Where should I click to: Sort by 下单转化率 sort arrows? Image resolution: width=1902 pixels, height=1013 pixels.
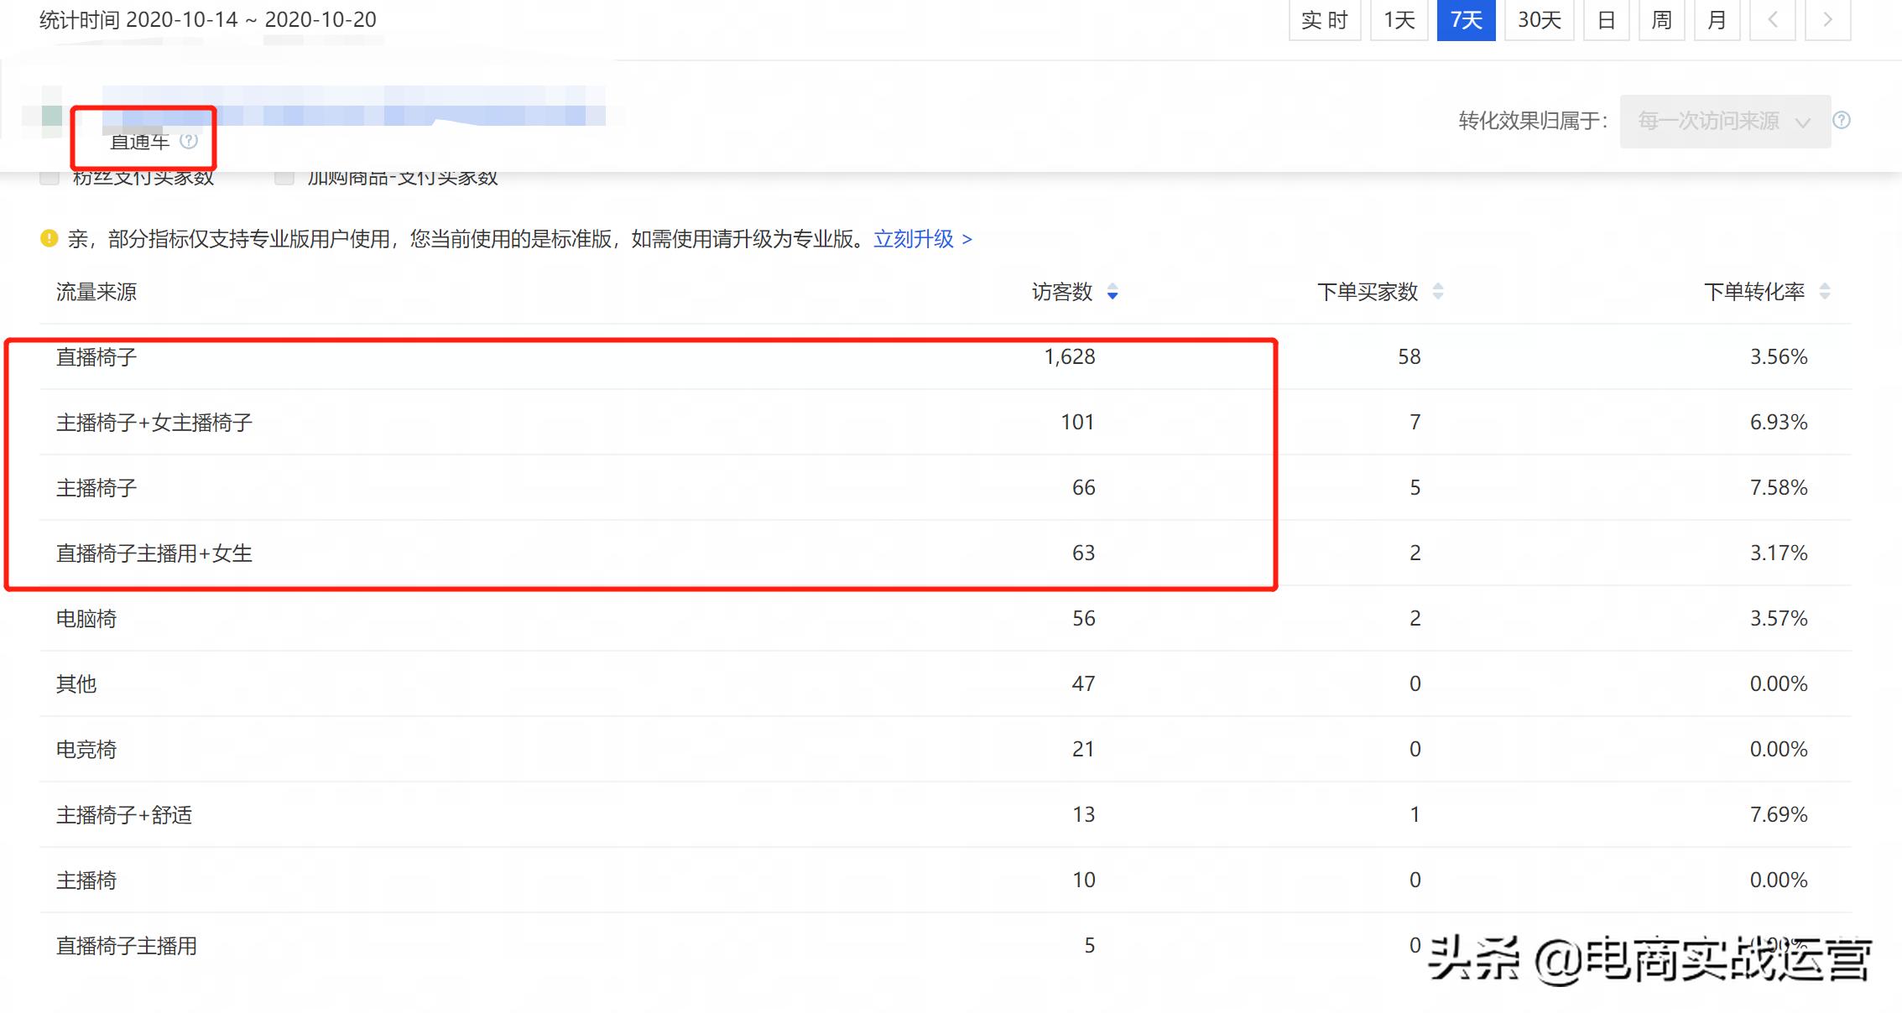click(x=1825, y=291)
